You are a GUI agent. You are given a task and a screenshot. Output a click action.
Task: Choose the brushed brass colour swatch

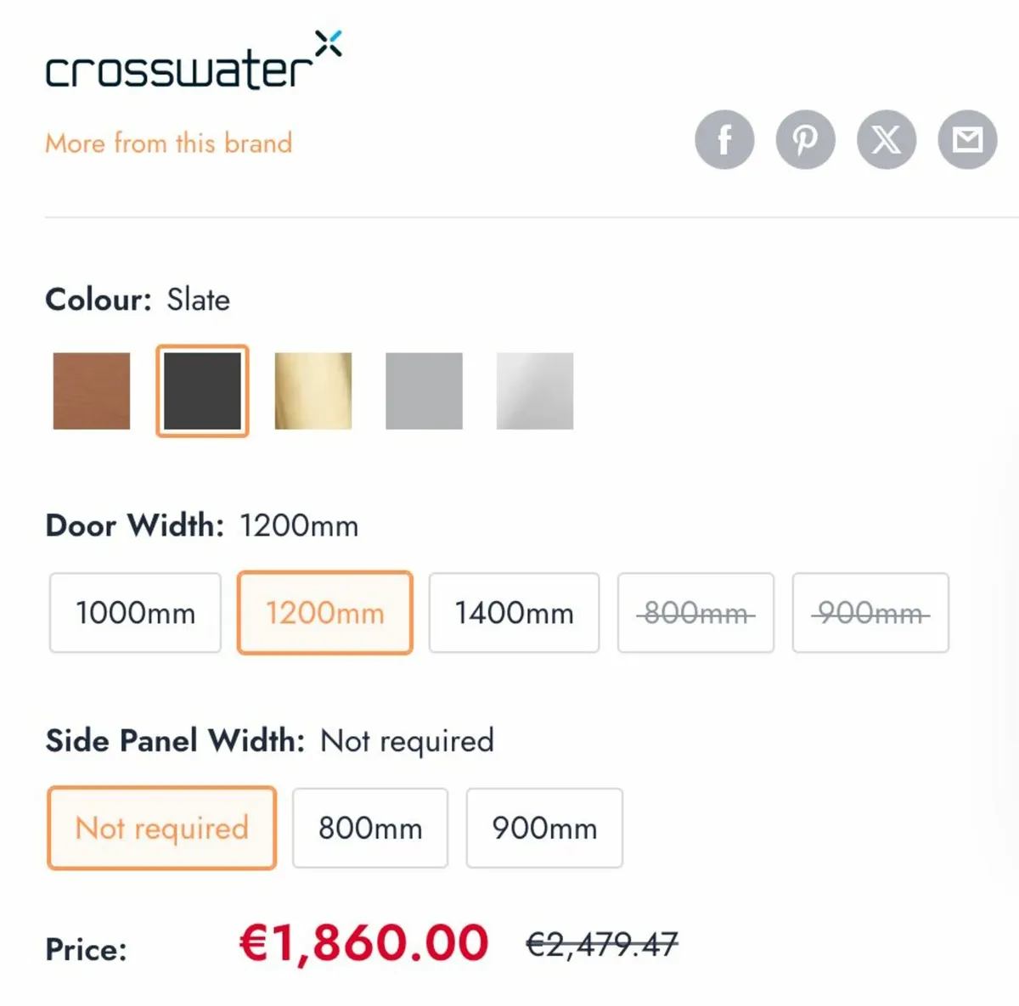(313, 391)
